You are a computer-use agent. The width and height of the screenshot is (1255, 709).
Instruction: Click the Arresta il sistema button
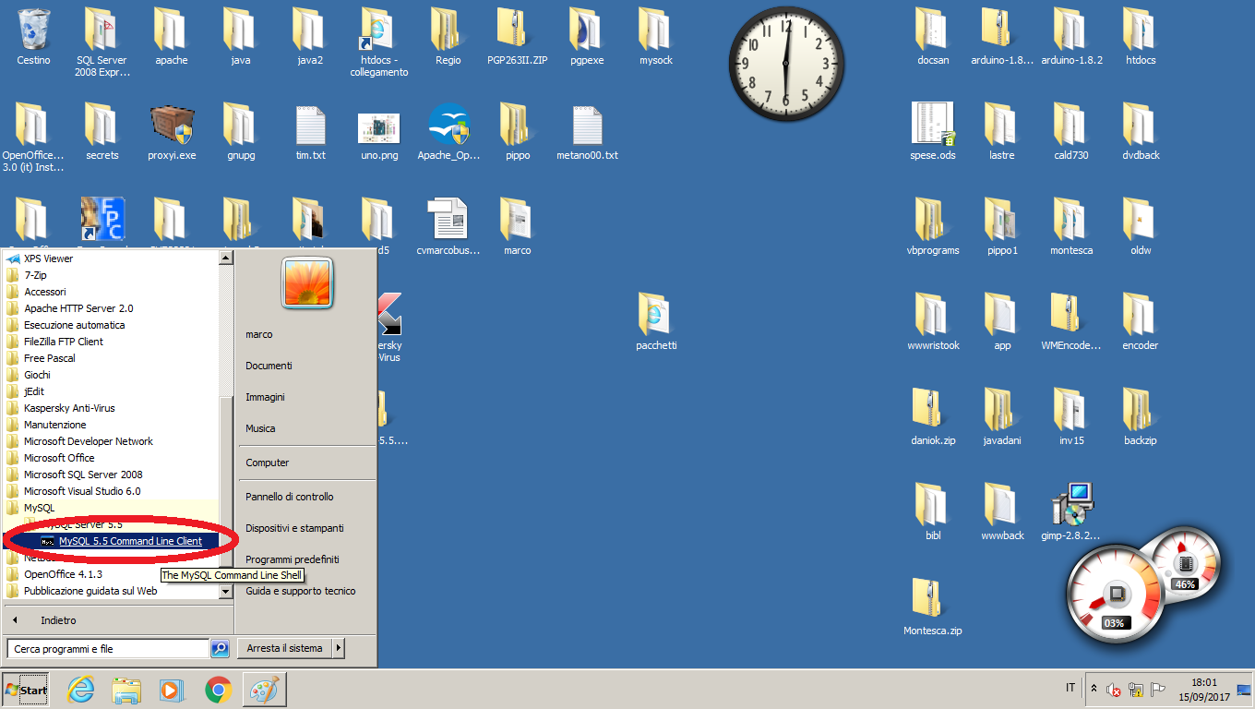284,648
